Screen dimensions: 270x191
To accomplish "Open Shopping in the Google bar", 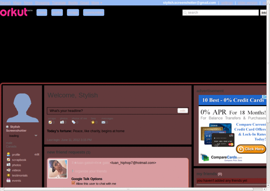I will coord(42,3).
